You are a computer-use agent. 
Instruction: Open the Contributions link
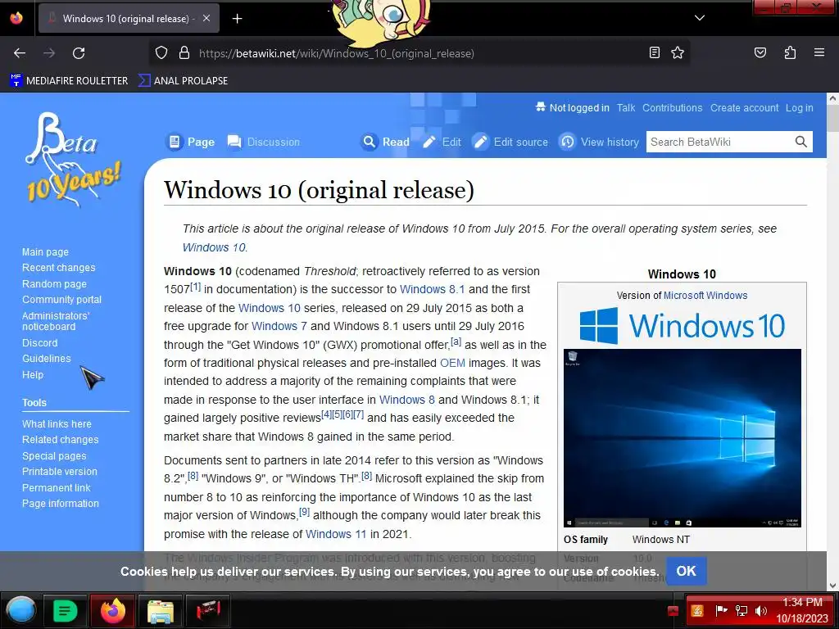[x=672, y=107]
